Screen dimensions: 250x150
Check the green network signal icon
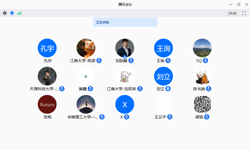tap(19, 13)
